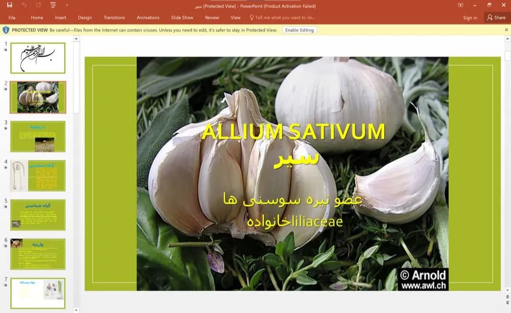Click the 'liliaceae' text line on slide

(295, 222)
